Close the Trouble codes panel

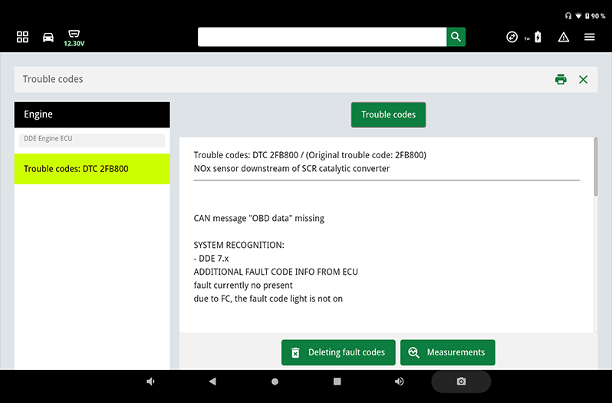tap(583, 79)
